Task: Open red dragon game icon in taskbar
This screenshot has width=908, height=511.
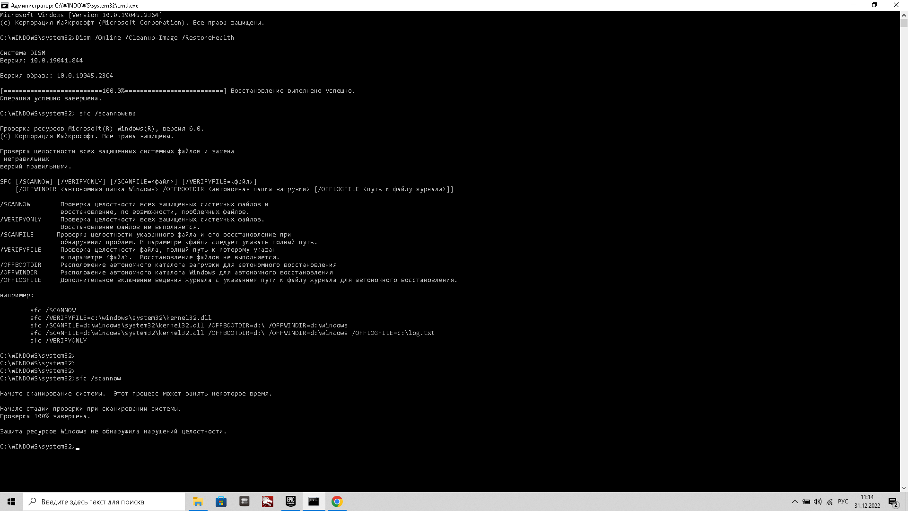Action: pyautogui.click(x=267, y=502)
